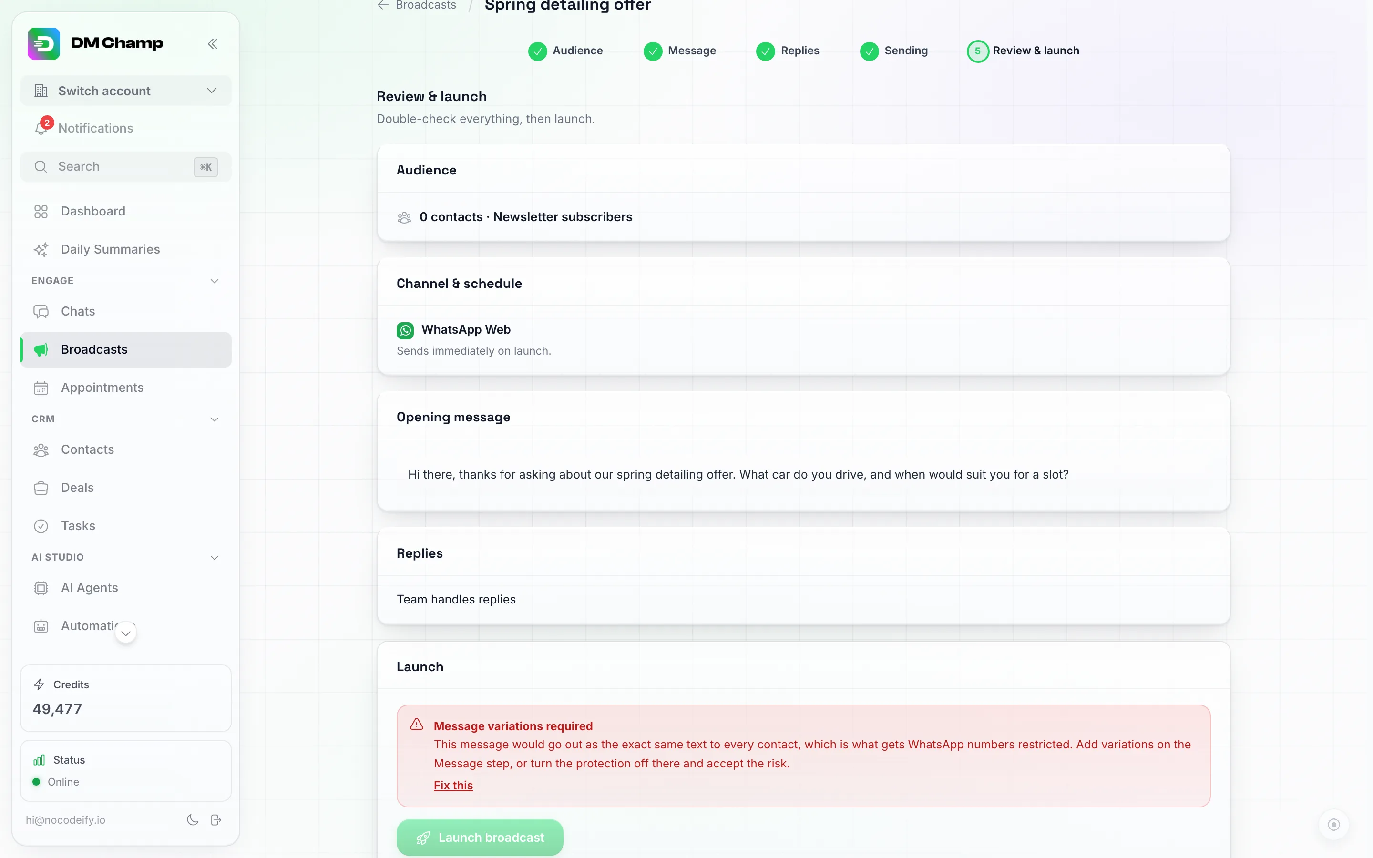Collapse the AI STUDIO section

(215, 557)
